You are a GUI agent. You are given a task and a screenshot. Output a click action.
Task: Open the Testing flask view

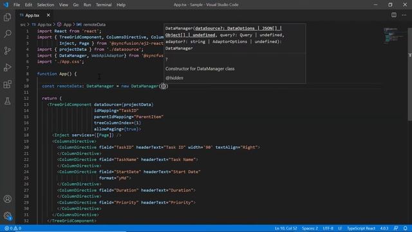7,101
